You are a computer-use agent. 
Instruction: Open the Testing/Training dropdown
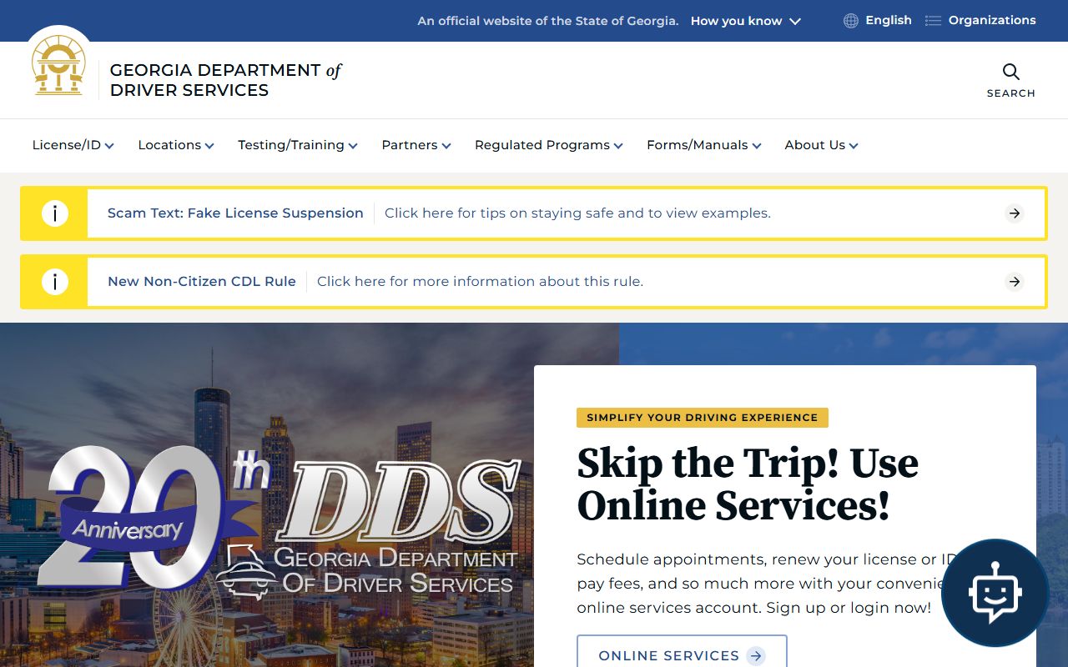pyautogui.click(x=298, y=145)
